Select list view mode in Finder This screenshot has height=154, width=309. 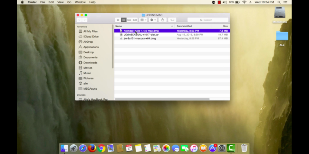(x=124, y=20)
